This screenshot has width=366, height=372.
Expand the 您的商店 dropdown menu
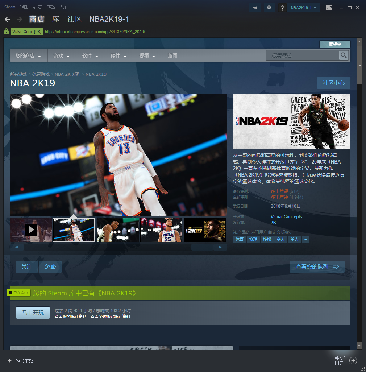[28, 56]
